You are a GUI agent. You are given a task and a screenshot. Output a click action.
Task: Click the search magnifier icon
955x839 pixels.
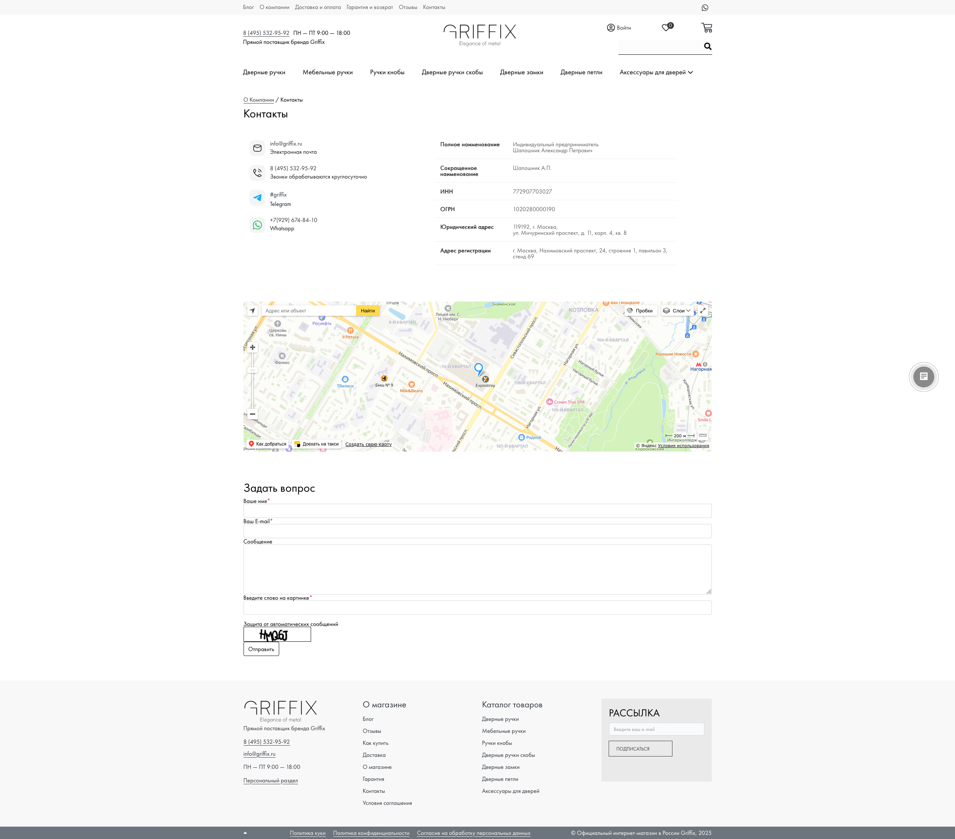pos(707,46)
